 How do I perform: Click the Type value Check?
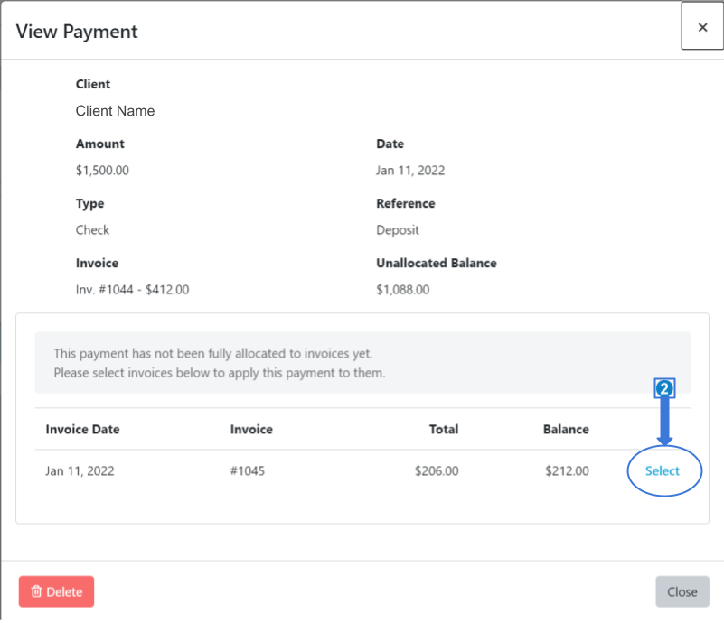coord(92,229)
